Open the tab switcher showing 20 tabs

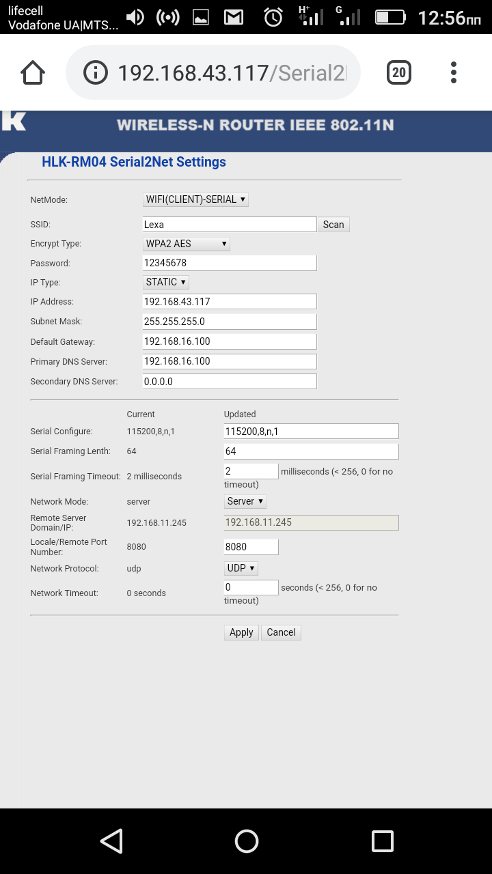click(399, 72)
